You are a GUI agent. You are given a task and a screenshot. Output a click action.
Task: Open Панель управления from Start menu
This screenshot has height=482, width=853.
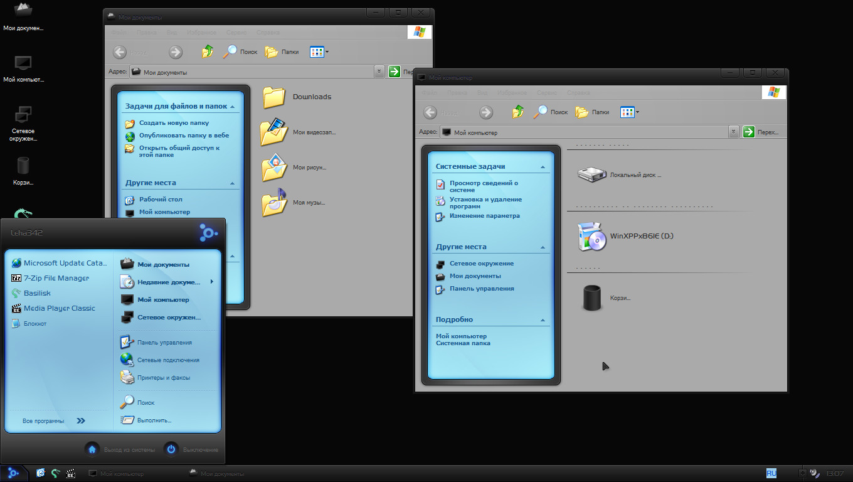(156, 342)
